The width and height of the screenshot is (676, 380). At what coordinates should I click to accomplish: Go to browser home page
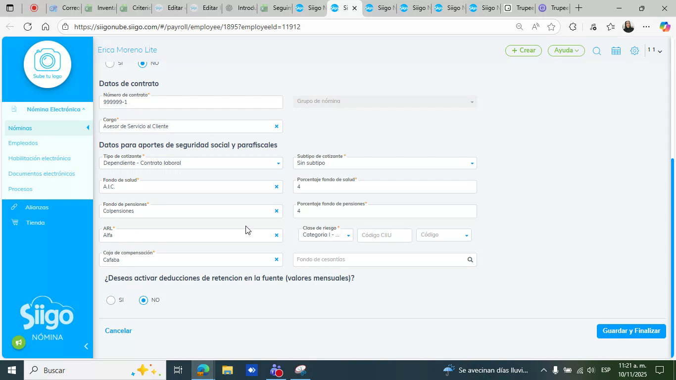pos(45,27)
